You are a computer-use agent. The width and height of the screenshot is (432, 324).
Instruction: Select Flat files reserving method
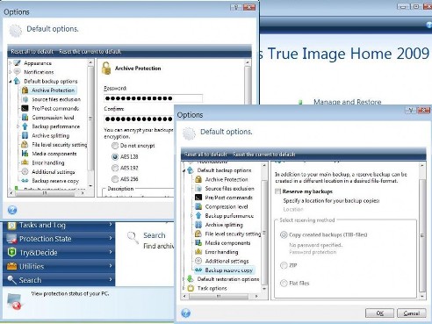pyautogui.click(x=284, y=283)
